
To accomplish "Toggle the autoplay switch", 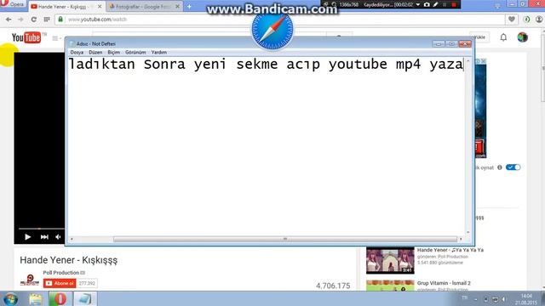I will 513,167.
